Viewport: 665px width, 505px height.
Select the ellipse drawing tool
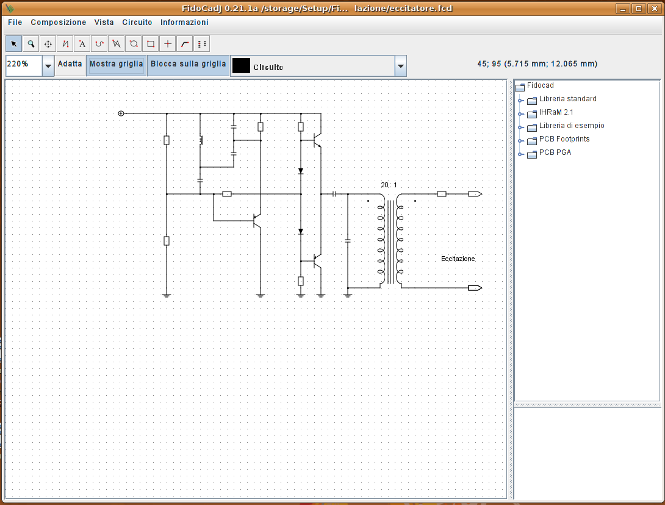(x=134, y=44)
